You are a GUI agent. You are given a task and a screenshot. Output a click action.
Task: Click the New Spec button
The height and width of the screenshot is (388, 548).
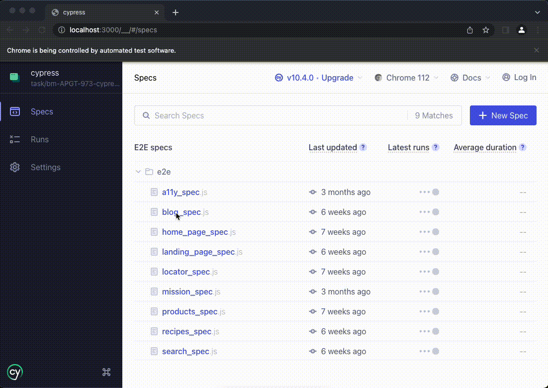[x=503, y=115]
